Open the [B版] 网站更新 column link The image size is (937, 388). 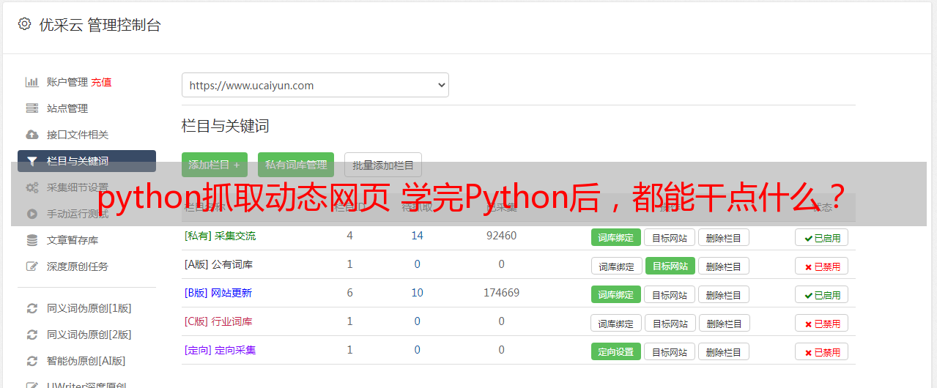218,293
